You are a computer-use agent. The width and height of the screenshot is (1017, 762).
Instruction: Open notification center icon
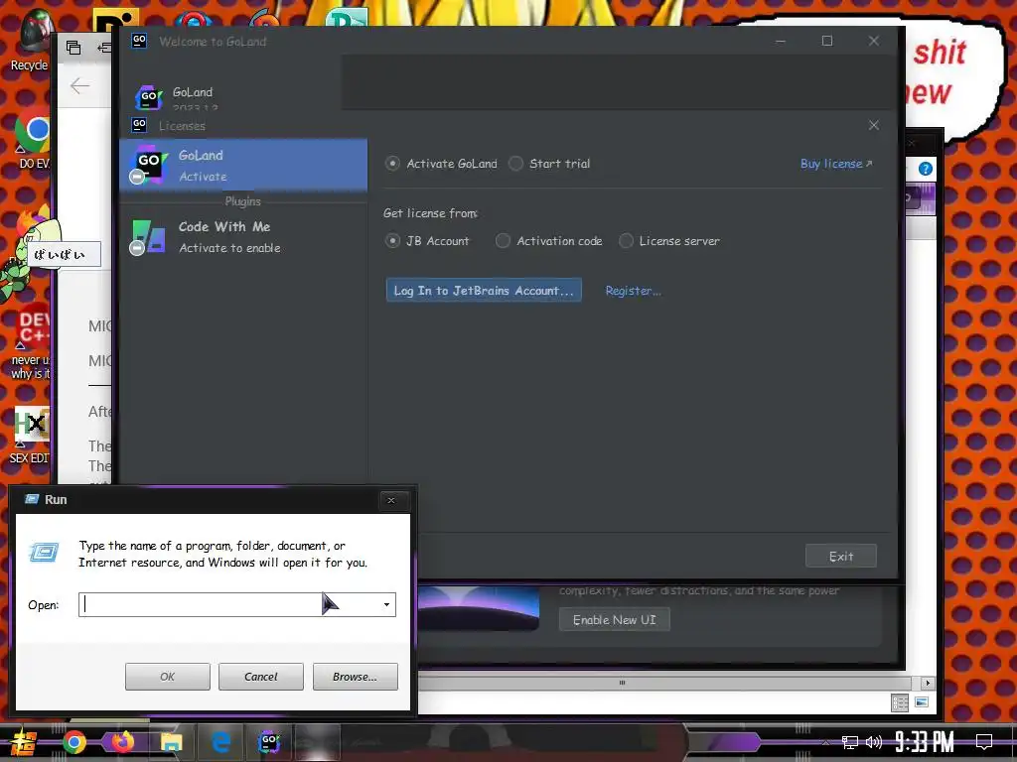pyautogui.click(x=984, y=742)
